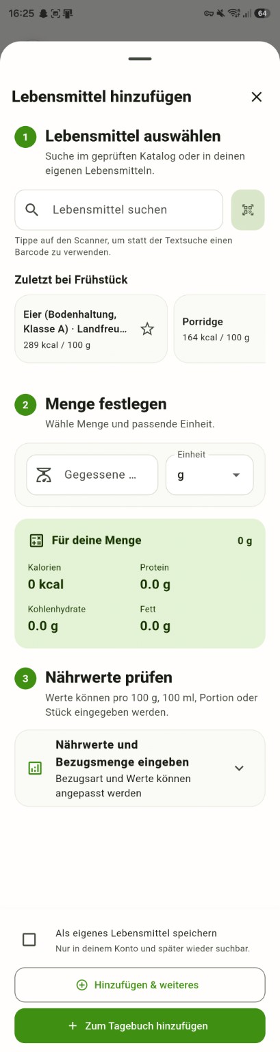Tap Zum Tagebuch hinzufügen button
The width and height of the screenshot is (280, 1052).
[x=140, y=1026]
